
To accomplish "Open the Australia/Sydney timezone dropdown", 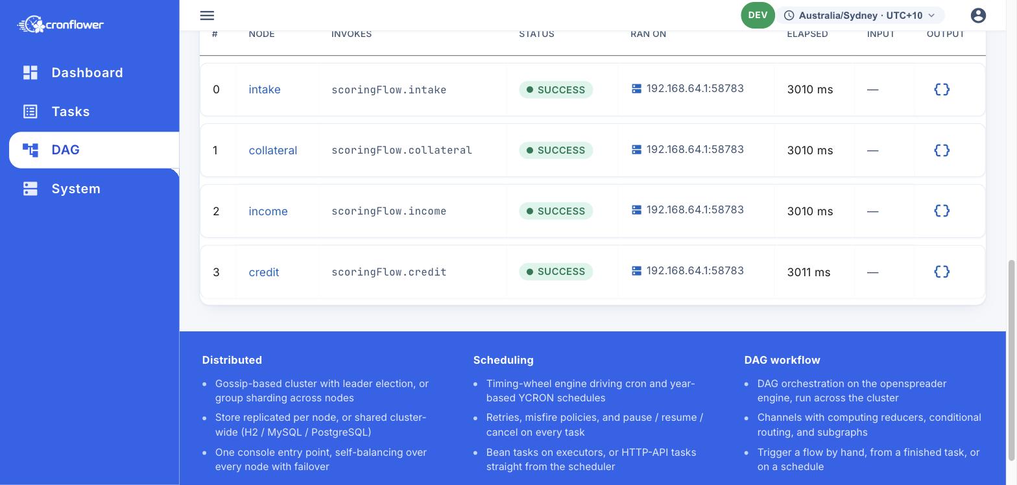I will click(860, 16).
